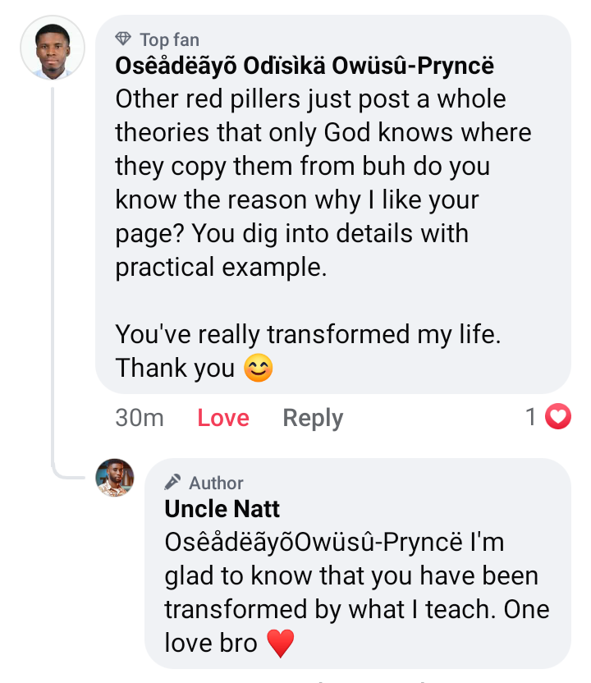Click the red heart emoji after One love bro
The width and height of the screenshot is (591, 683).
pos(280,643)
